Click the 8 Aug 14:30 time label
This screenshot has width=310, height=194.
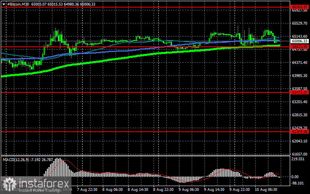click(138, 190)
